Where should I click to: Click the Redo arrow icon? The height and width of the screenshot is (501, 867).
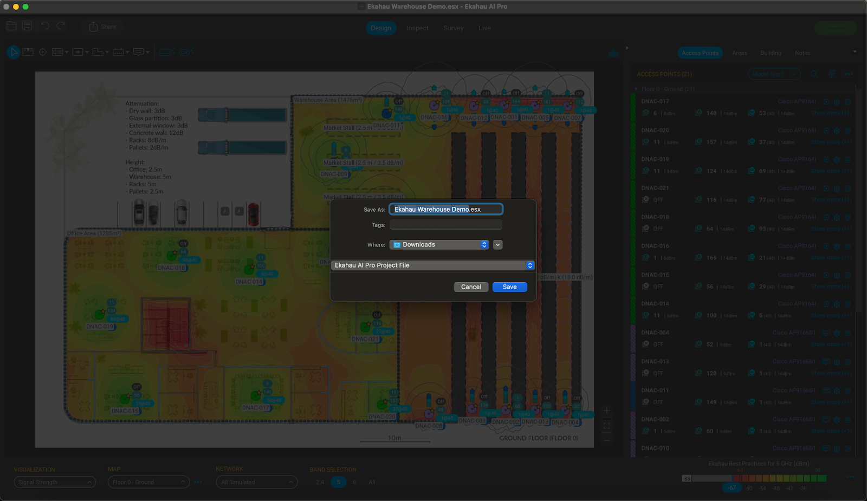61,26
